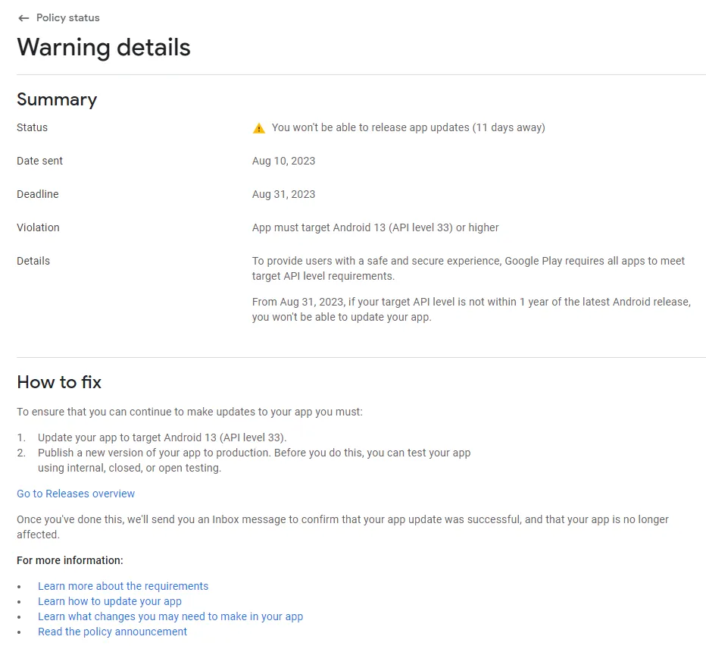Click the Deadline value Aug 31, 2023
Viewport: 706px width, 649px height.
click(x=283, y=194)
